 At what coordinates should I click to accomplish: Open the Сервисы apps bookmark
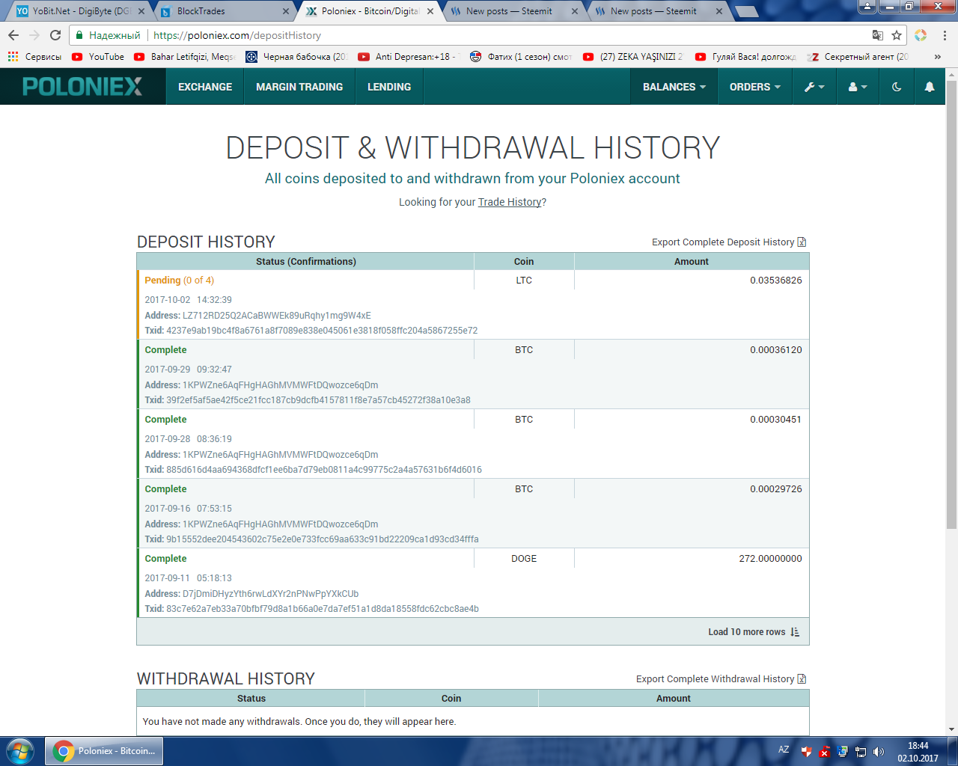(x=34, y=56)
